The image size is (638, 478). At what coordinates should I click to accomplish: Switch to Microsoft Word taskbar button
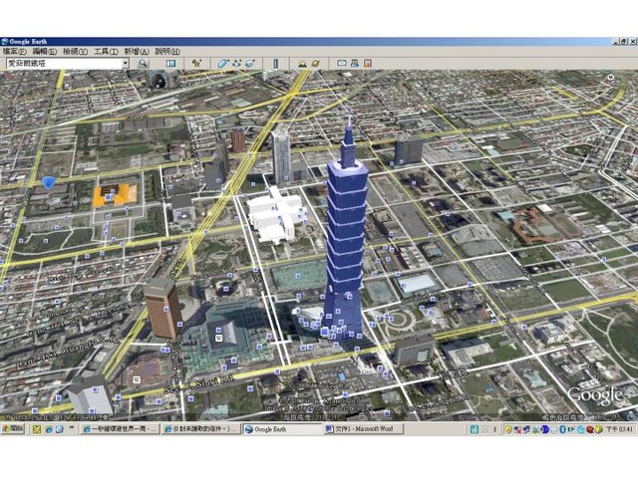[x=363, y=429]
